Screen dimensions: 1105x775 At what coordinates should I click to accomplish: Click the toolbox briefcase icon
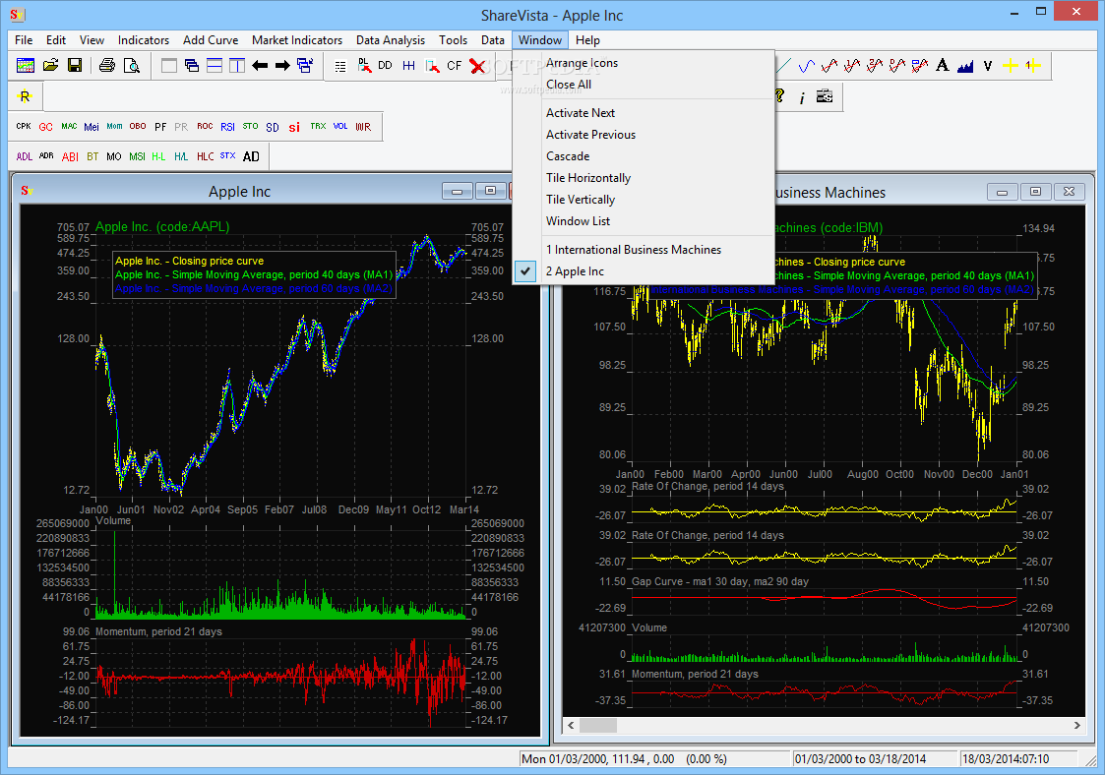[825, 95]
